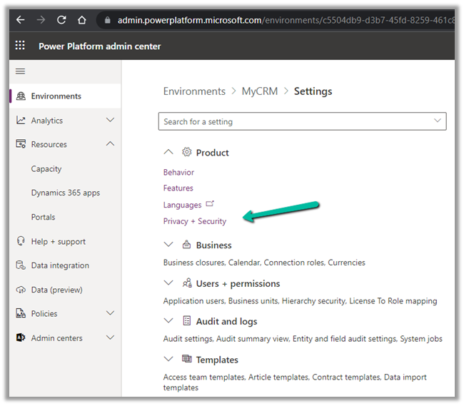Open Capacity under Resources
Viewport: 464px width, 406px height.
[x=46, y=169]
